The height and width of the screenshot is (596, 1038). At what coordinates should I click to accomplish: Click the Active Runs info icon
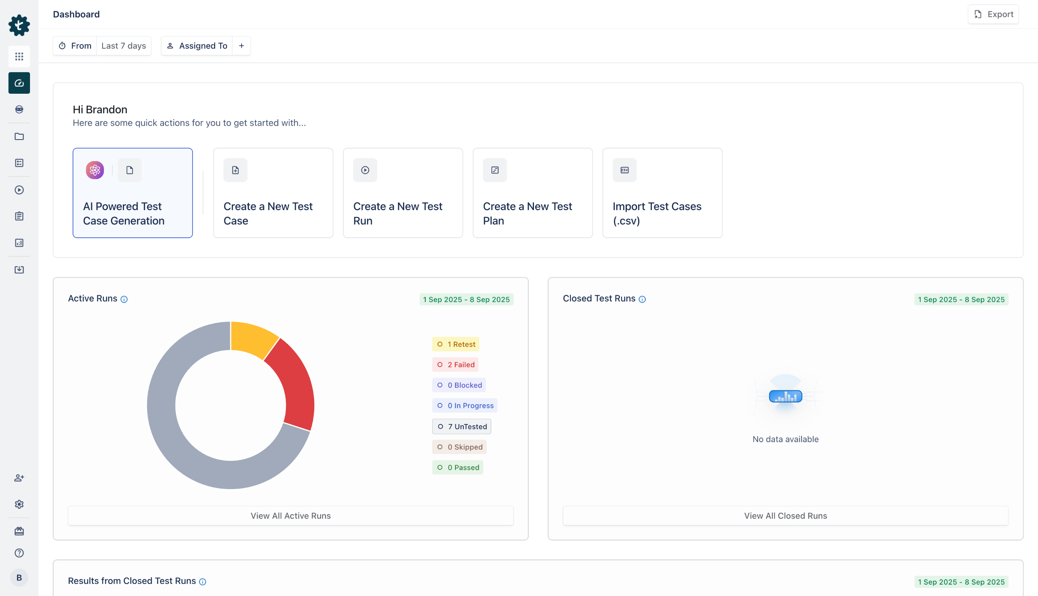click(x=124, y=299)
